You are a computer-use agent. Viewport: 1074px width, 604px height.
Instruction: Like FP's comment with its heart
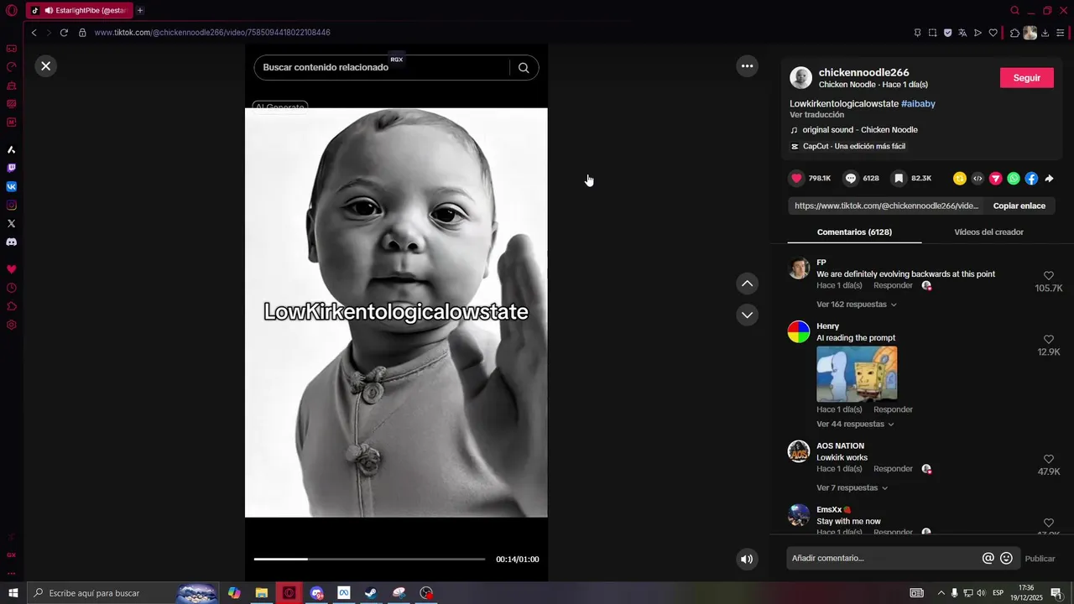[x=1049, y=275]
